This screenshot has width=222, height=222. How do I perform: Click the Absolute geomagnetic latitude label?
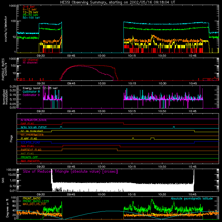(192, 198)
